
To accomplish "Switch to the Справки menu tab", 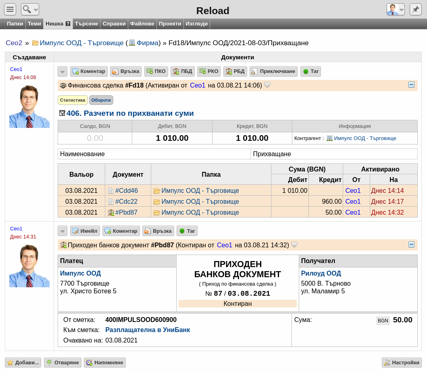I will tap(114, 24).
